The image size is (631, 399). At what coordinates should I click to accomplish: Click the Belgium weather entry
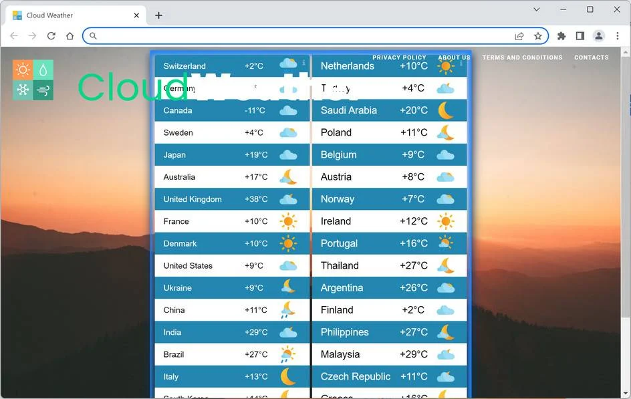tap(390, 155)
